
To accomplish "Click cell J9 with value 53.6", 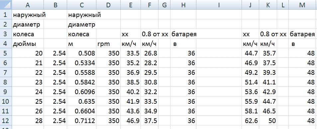I will click(x=250, y=92).
